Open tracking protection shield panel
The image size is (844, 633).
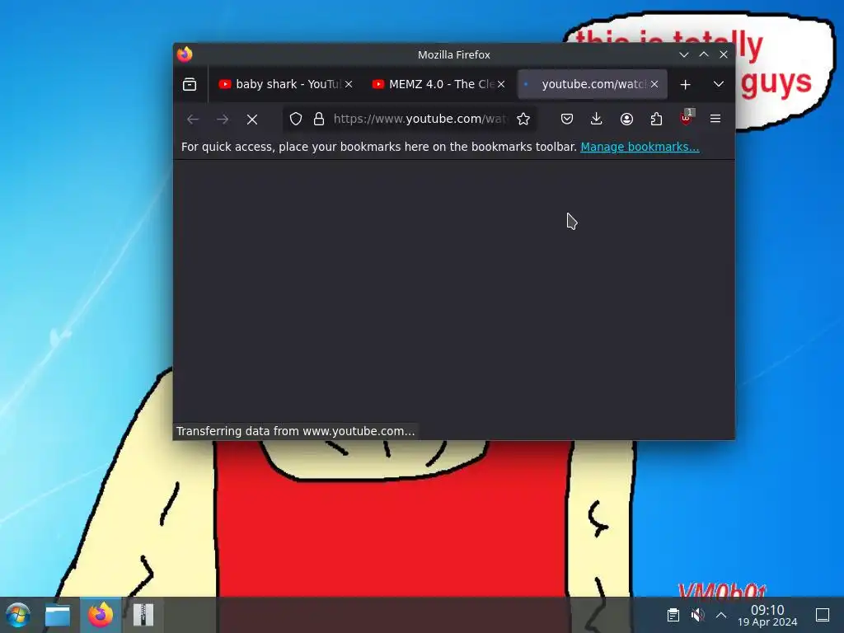pyautogui.click(x=296, y=119)
